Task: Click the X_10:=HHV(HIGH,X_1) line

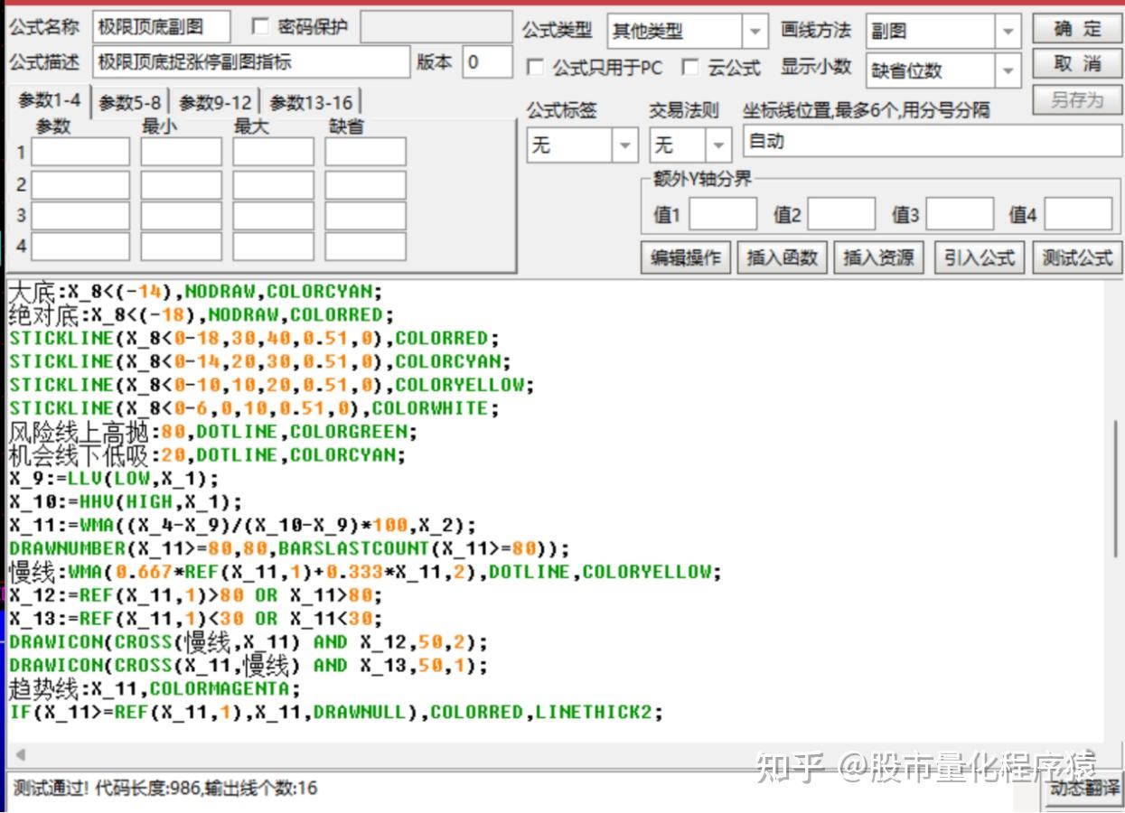Action: (x=126, y=502)
